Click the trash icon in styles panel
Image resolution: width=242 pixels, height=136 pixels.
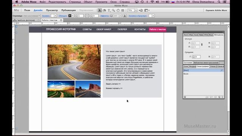coord(222,97)
